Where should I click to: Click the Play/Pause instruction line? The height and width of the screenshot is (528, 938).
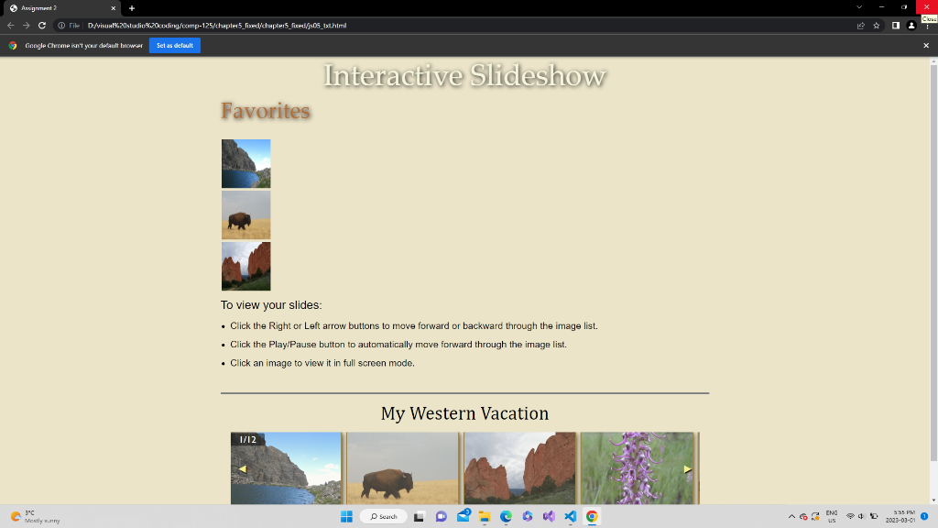[x=398, y=345]
